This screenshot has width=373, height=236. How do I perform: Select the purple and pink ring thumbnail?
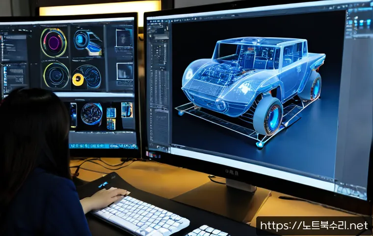54,43
